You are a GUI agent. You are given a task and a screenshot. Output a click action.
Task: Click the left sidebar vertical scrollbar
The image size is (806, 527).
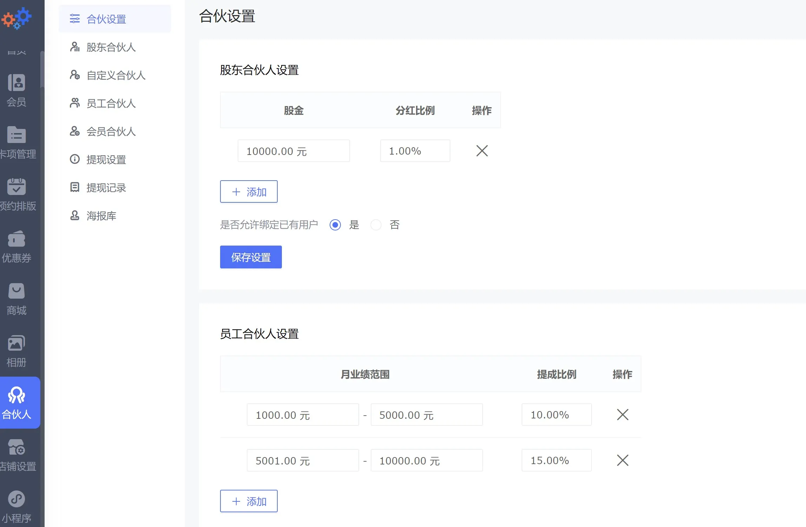point(42,70)
